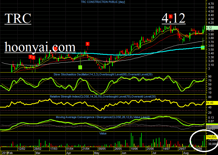Click the 30,000 level on the volume axis
This screenshot has height=155, width=218.
click(x=212, y=144)
